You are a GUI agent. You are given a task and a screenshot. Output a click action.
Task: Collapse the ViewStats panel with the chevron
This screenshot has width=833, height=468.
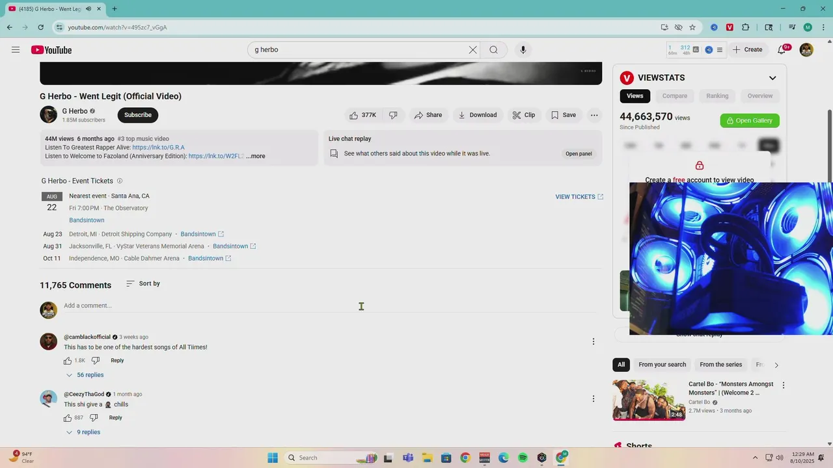pos(772,78)
